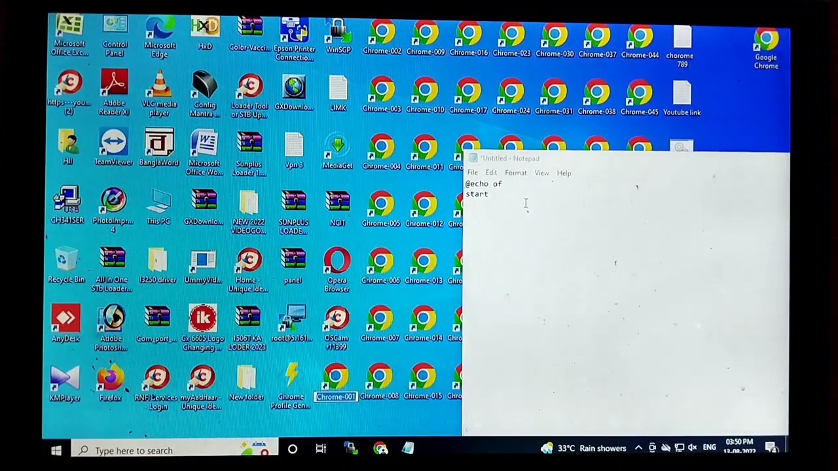This screenshot has height=471, width=838.
Task: Select the GXDownloader globe icon
Action: [294, 93]
